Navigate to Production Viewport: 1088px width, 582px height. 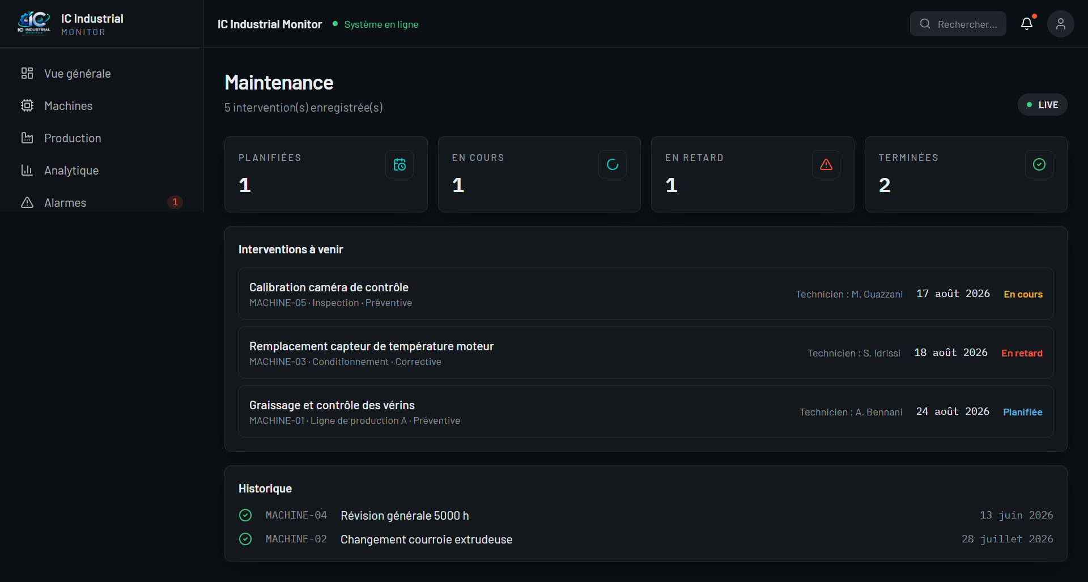click(102, 138)
